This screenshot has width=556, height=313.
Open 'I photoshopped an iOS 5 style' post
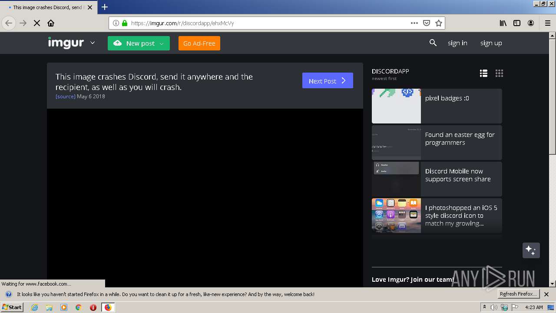pos(437,216)
